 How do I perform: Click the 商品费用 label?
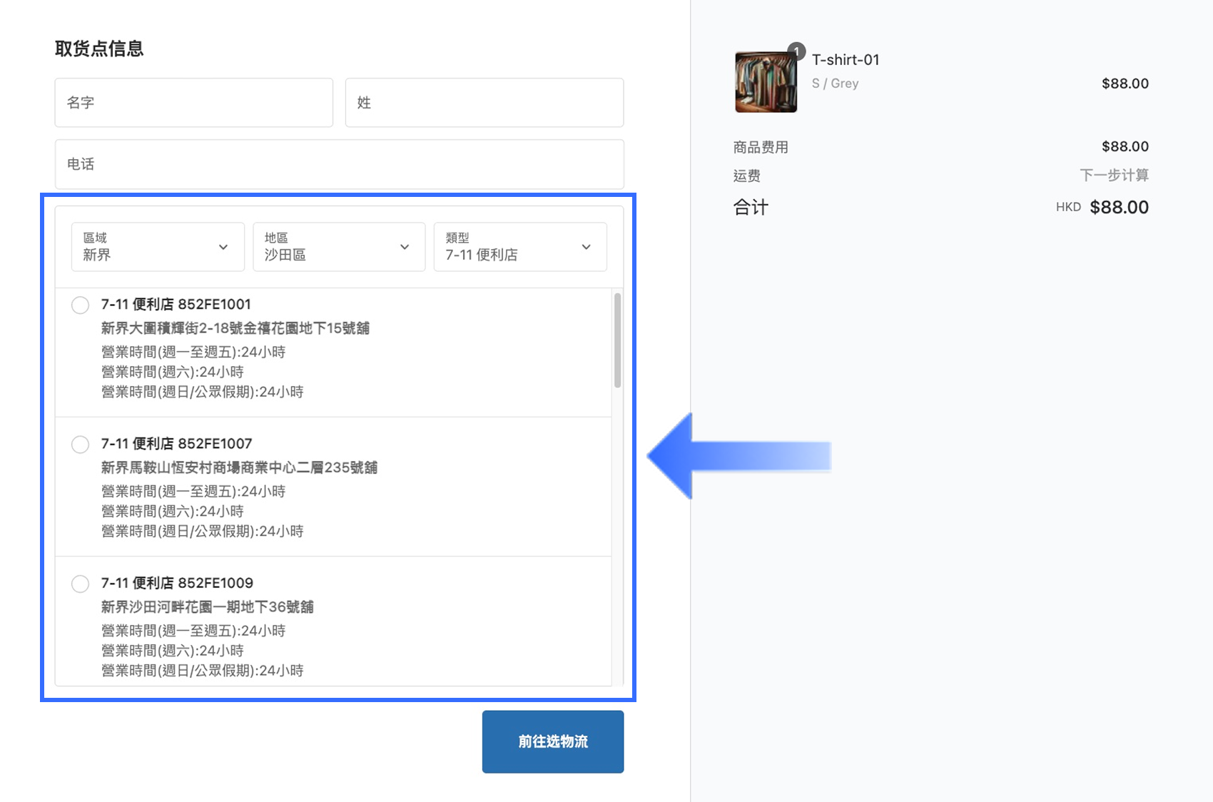761,147
